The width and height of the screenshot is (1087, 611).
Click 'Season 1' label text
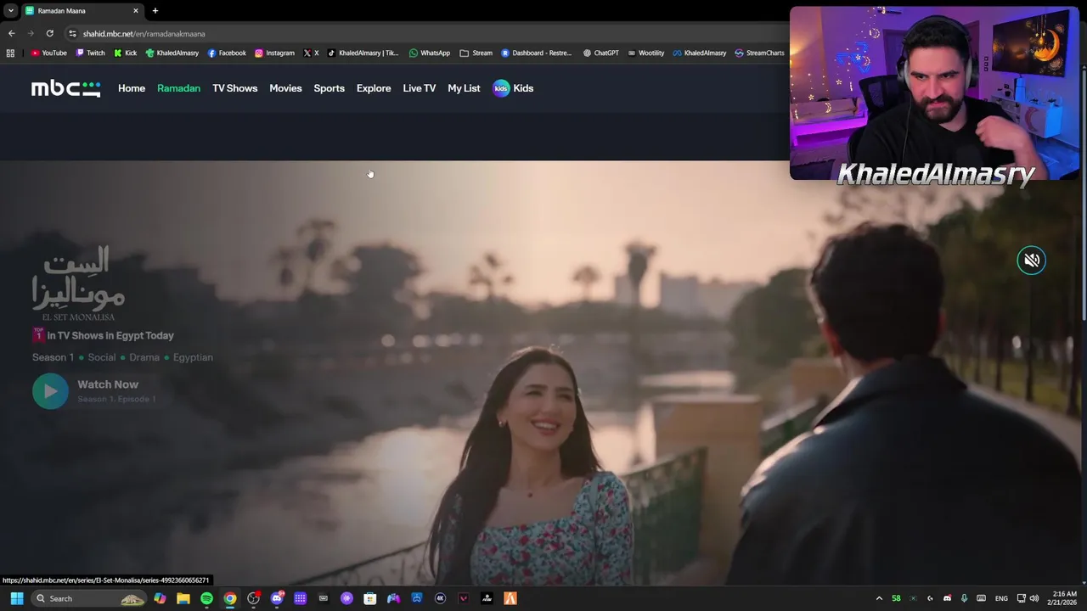pos(53,357)
